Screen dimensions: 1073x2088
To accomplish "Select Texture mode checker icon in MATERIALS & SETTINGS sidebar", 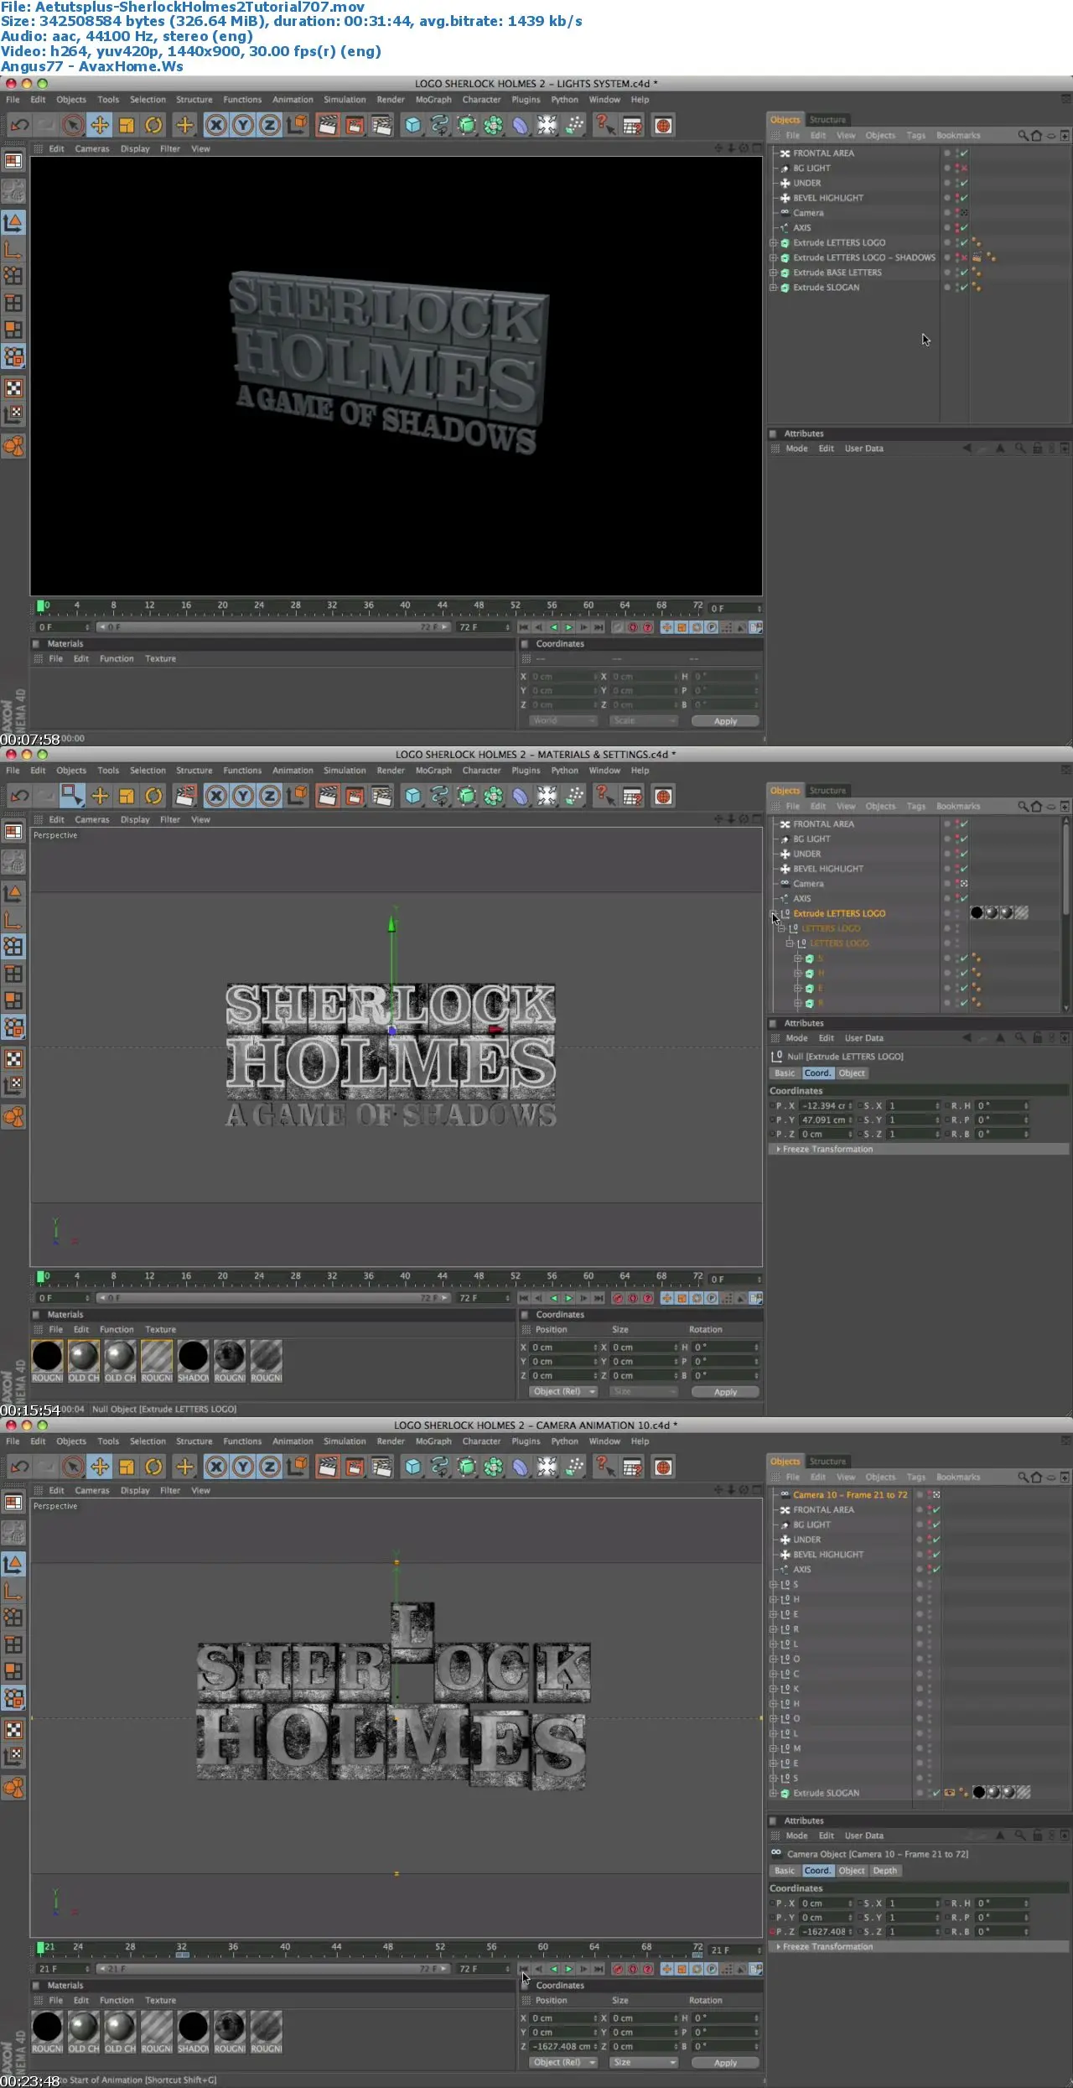I will (x=13, y=1058).
